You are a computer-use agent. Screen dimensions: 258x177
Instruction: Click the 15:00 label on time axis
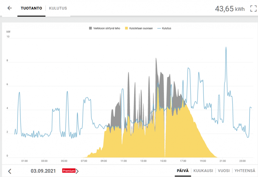163,161
